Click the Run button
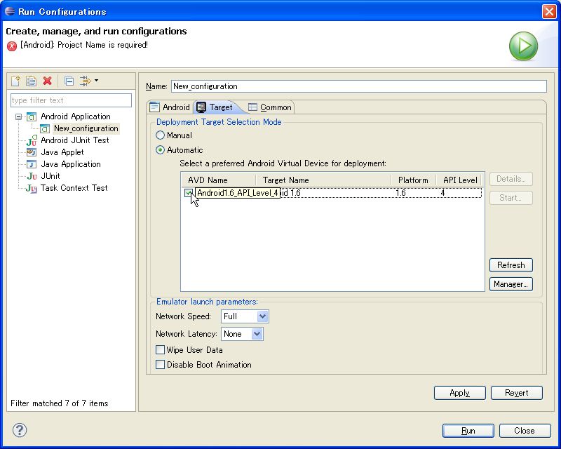561x449 pixels. pyautogui.click(x=468, y=431)
